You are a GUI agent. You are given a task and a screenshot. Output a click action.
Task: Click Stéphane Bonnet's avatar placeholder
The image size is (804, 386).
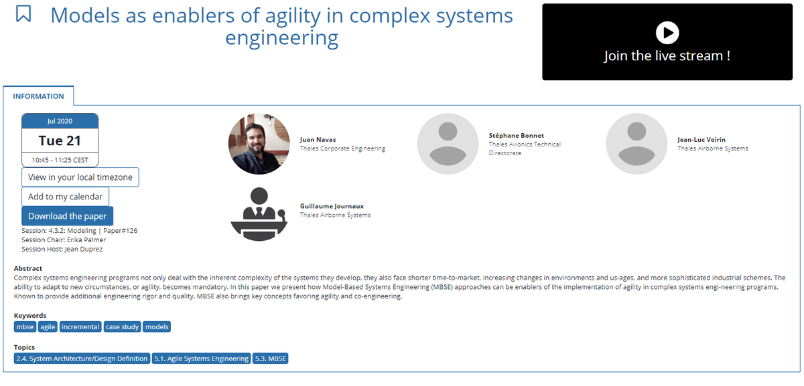(x=448, y=144)
